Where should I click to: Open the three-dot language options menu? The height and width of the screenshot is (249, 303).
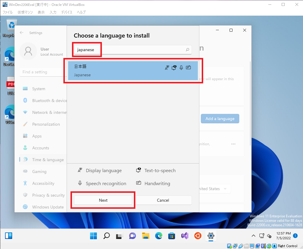pos(233,144)
